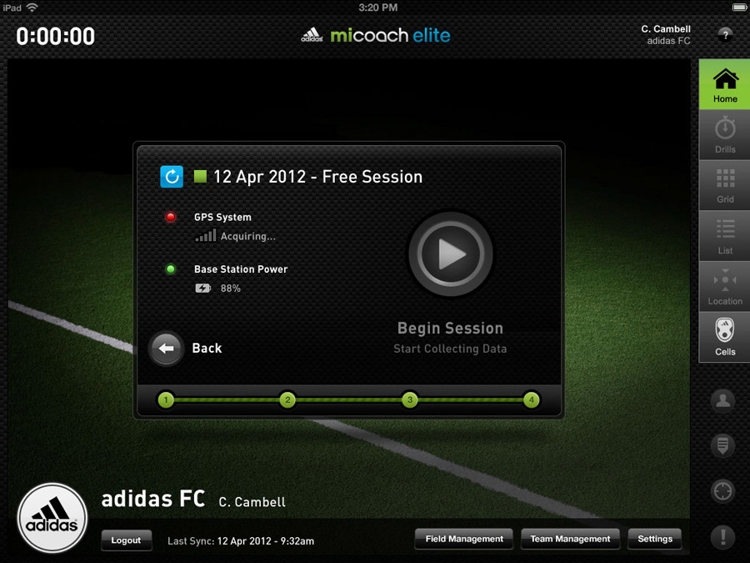Start the session with the play button
This screenshot has height=563, width=750.
click(x=450, y=254)
